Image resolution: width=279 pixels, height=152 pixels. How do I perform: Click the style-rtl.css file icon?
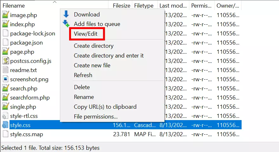click(x=5, y=116)
